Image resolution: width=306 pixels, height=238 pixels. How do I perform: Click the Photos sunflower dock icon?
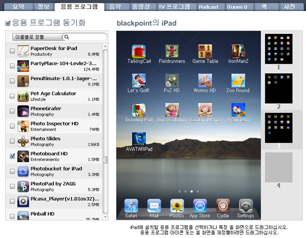coord(177,206)
